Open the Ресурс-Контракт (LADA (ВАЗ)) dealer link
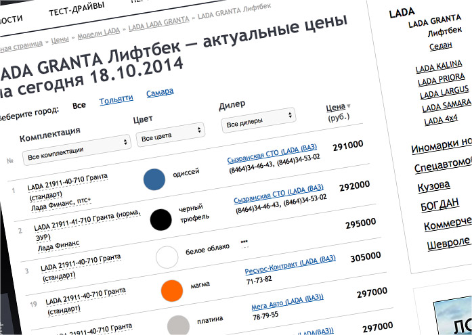Viewport: 472px width, 335px height. point(291,265)
